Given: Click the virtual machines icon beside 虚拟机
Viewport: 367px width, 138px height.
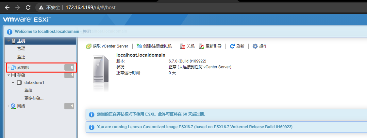Looking at the screenshot, I should 13,68.
